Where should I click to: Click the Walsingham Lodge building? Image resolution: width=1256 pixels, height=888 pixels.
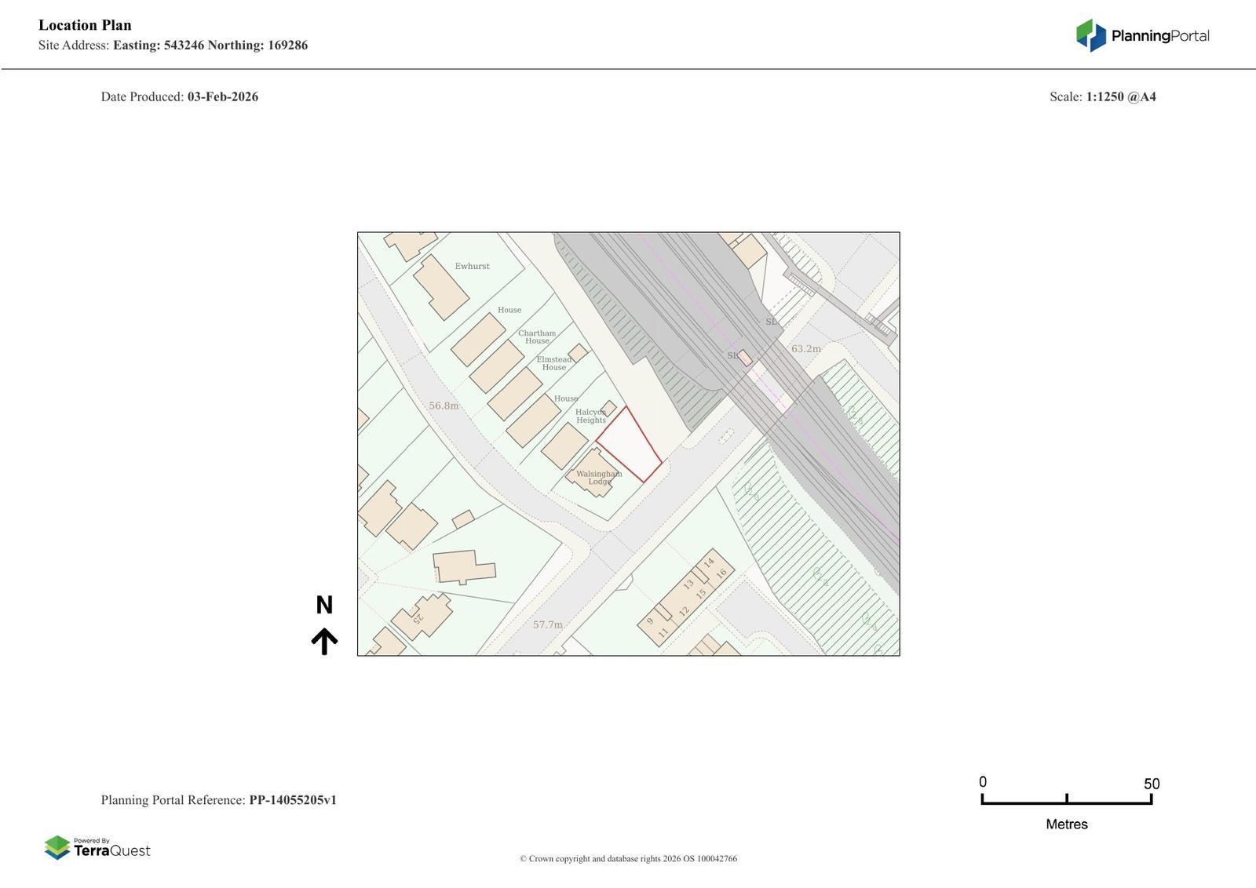pos(594,472)
